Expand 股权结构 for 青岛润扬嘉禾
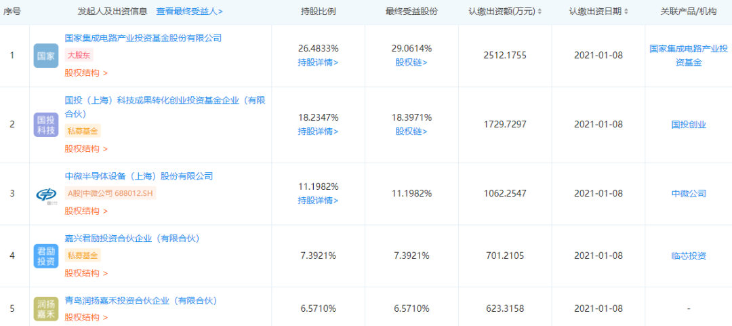Viewport: 732px width, 326px height. (86, 318)
